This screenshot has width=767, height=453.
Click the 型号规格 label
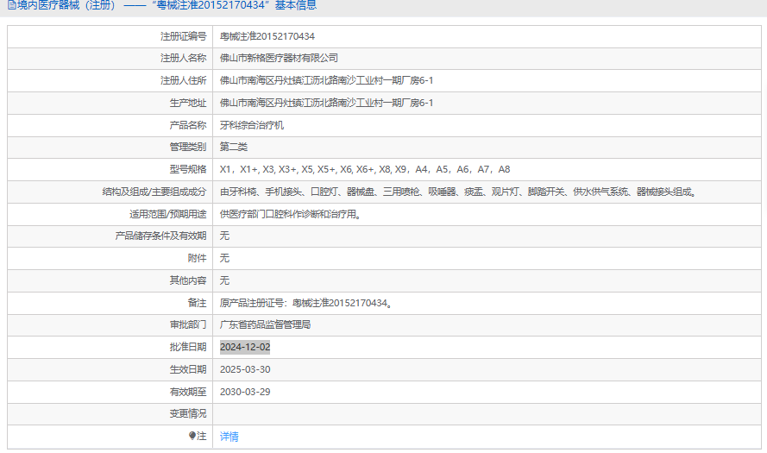(x=188, y=169)
